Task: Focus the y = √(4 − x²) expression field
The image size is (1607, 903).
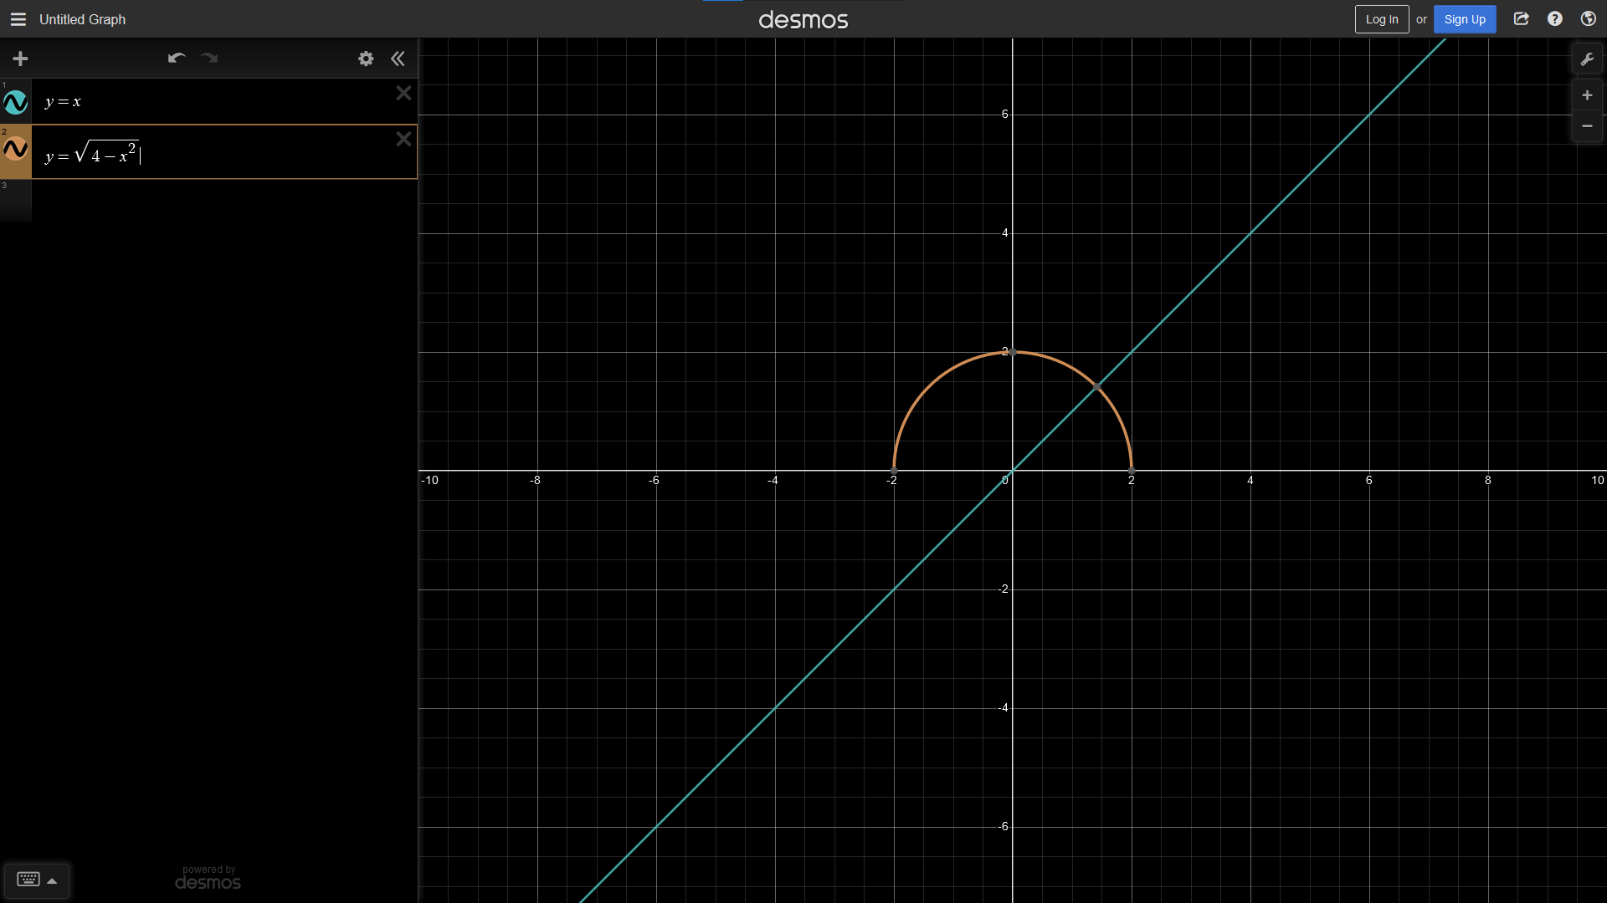Action: (x=224, y=152)
